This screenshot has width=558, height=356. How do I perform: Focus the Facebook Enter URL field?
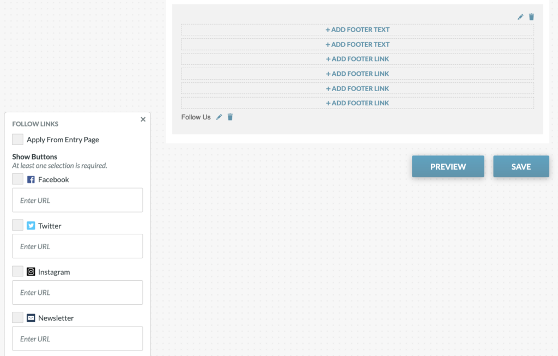[77, 200]
